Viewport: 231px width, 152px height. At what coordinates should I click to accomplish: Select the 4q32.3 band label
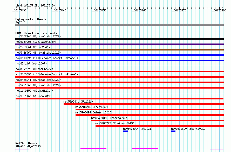(20, 22)
